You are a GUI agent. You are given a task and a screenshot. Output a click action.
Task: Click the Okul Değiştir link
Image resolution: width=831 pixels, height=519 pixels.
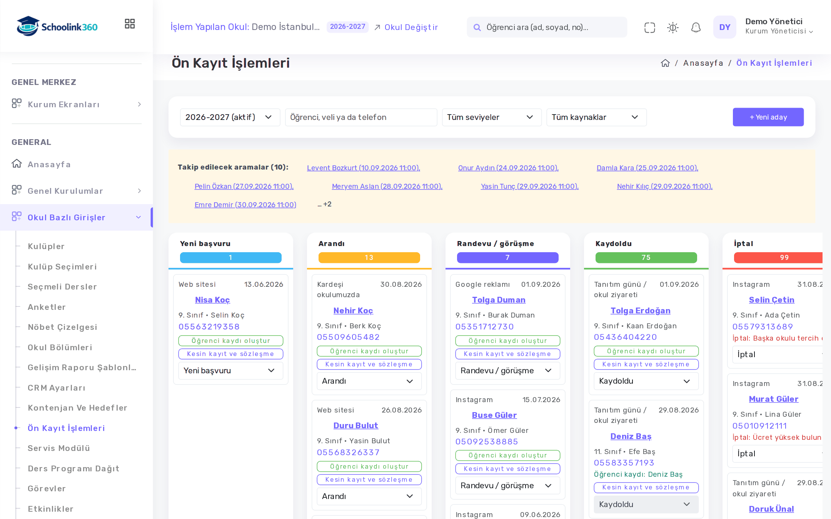coord(406,27)
